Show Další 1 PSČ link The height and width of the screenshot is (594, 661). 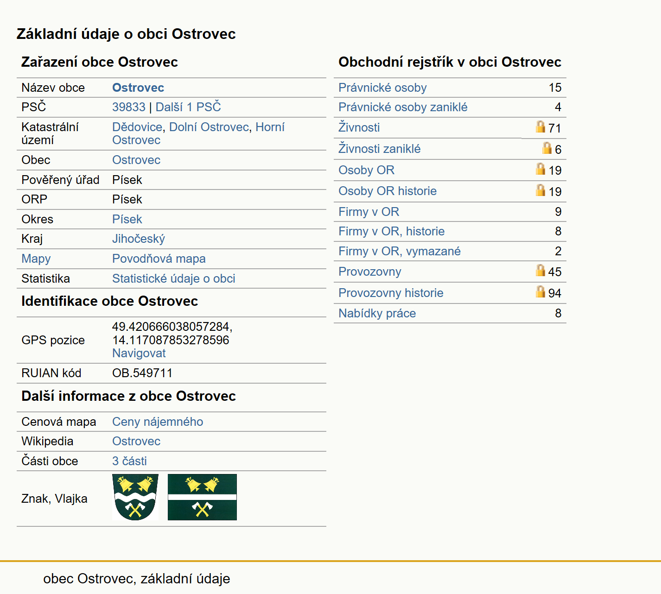[188, 107]
